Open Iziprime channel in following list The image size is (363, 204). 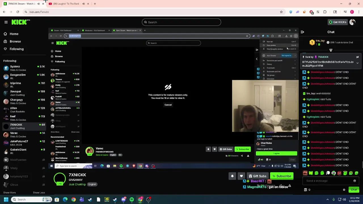point(24,85)
